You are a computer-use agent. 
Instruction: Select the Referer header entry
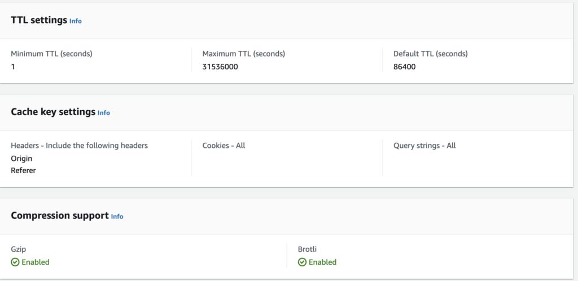point(23,170)
